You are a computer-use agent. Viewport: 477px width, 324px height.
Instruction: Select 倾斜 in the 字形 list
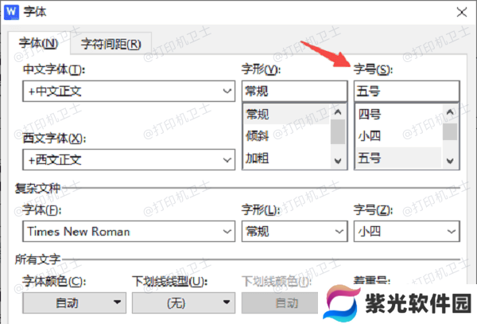coord(287,136)
